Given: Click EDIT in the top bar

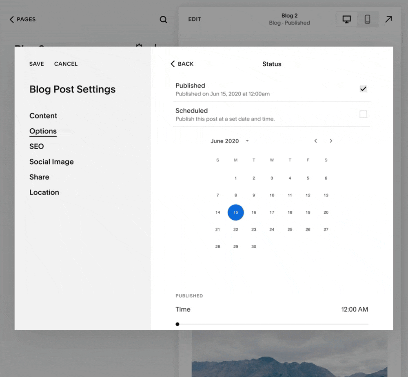Looking at the screenshot, I should click(x=194, y=19).
